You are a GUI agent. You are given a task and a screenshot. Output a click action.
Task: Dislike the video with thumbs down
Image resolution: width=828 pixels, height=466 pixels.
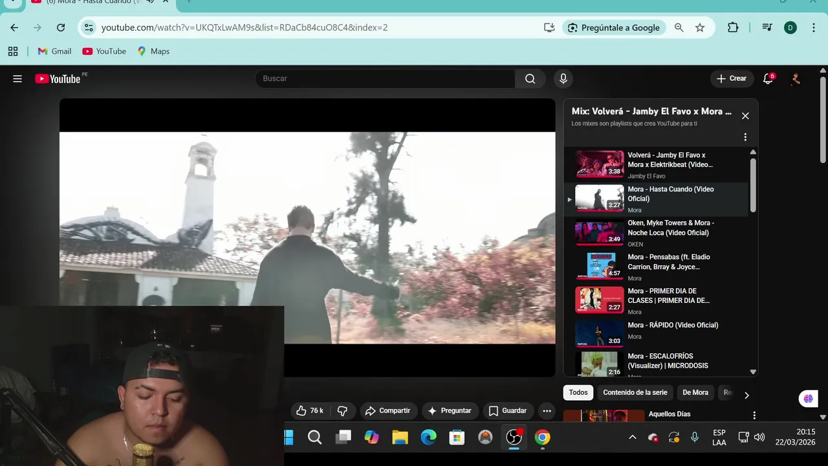coord(342,410)
